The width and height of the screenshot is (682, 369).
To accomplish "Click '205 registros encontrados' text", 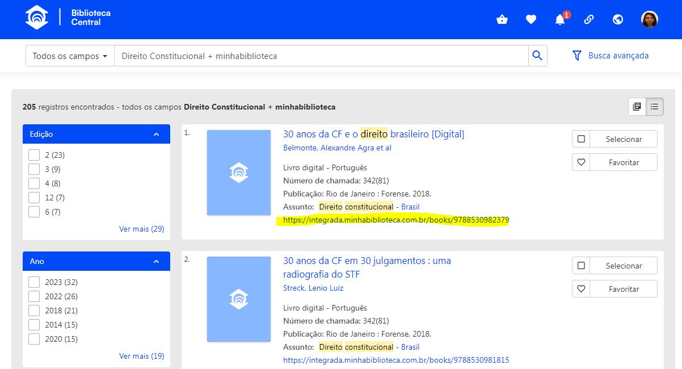I will [67, 107].
